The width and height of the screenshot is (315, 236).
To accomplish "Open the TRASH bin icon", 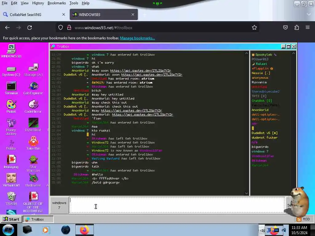I will (x=11, y=199).
